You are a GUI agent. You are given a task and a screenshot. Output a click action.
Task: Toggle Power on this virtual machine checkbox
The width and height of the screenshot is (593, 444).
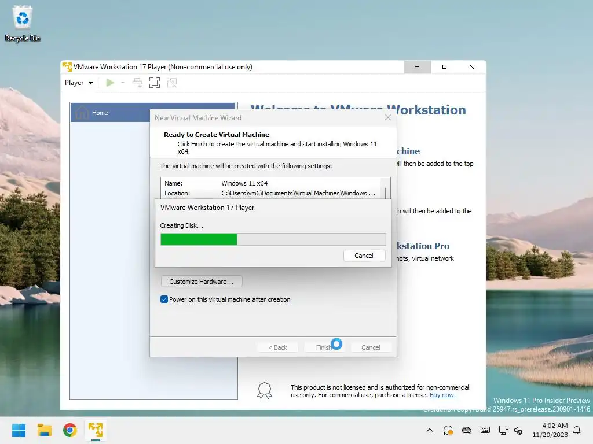click(x=164, y=299)
